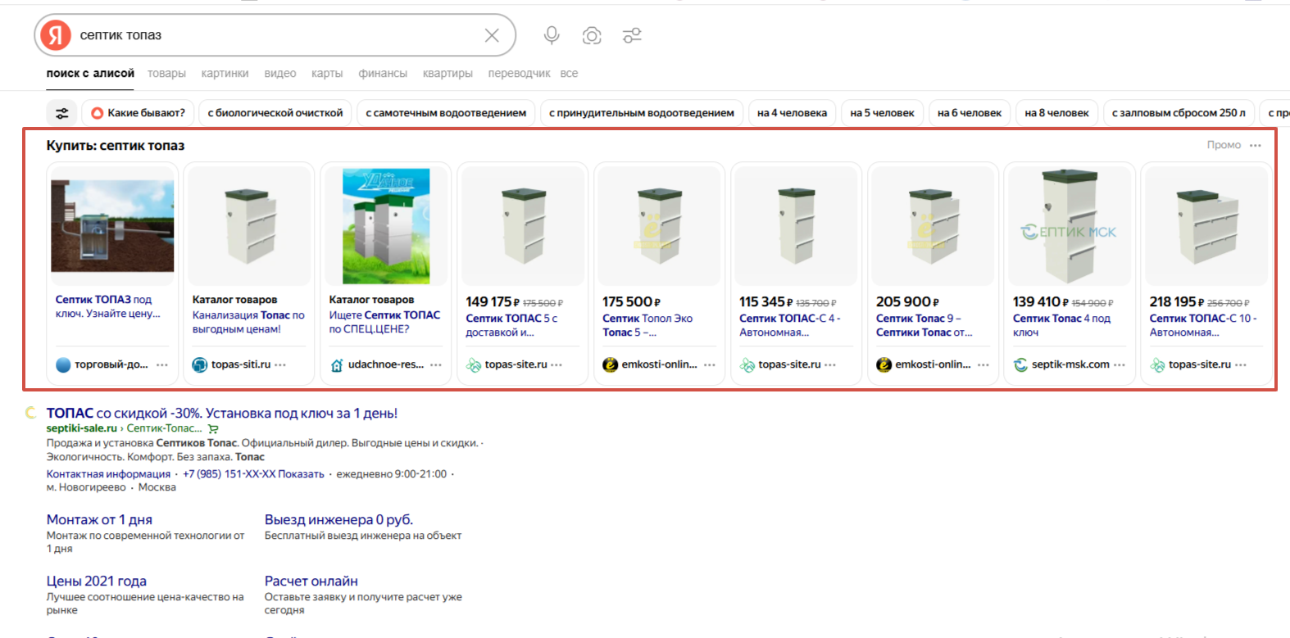Open image search via camera icon
Screen dimensions: 1290x638
[x=592, y=35]
